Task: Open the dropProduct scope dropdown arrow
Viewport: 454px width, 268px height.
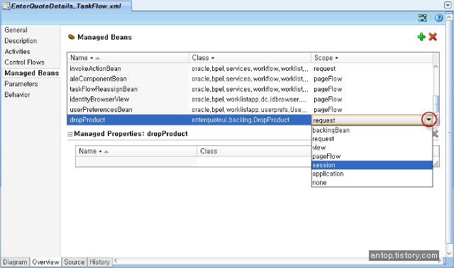Action: 428,120
